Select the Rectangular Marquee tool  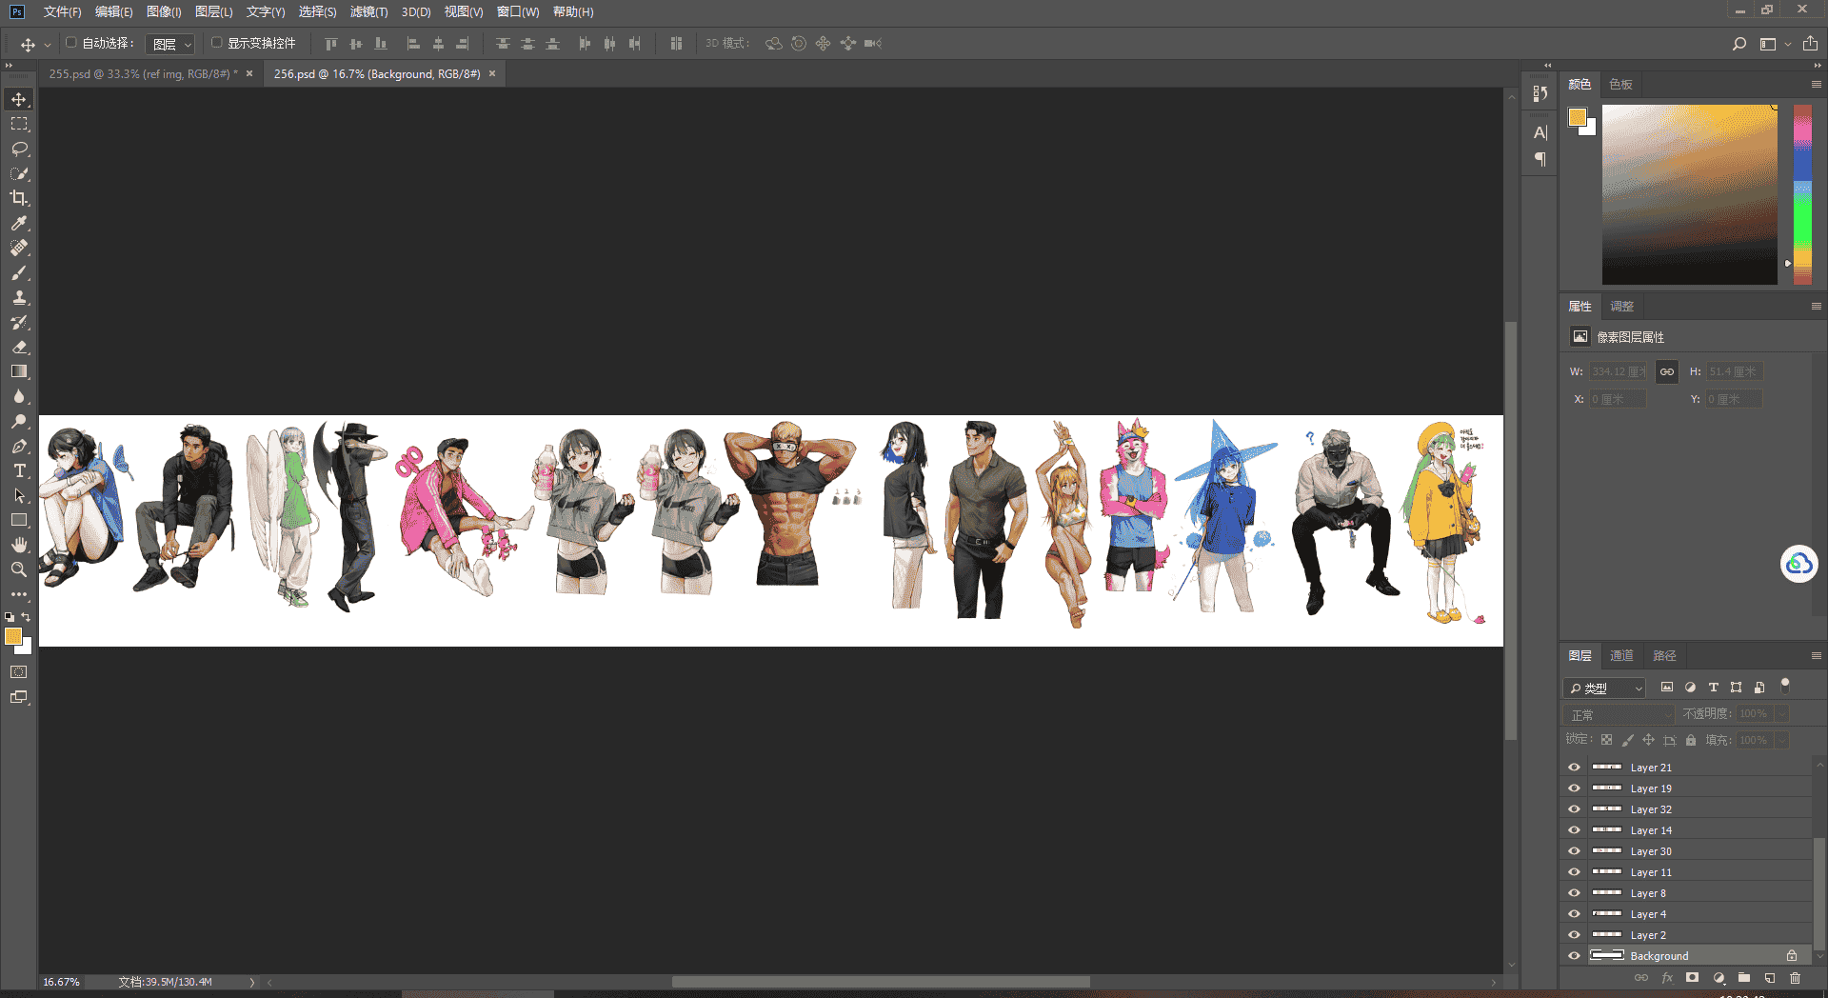[19, 124]
